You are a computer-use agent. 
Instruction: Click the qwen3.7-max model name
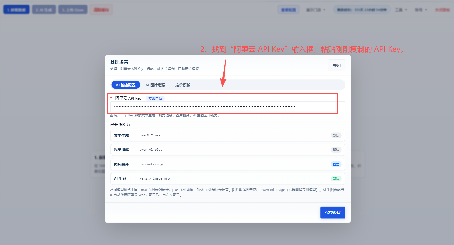click(x=150, y=135)
